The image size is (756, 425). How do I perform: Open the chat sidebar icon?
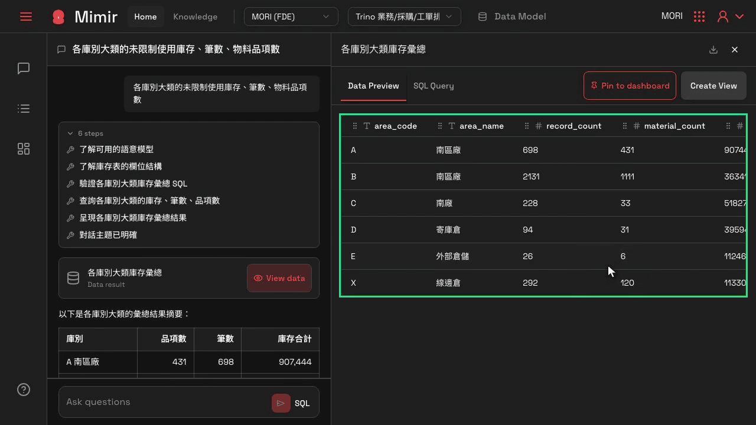pyautogui.click(x=24, y=68)
